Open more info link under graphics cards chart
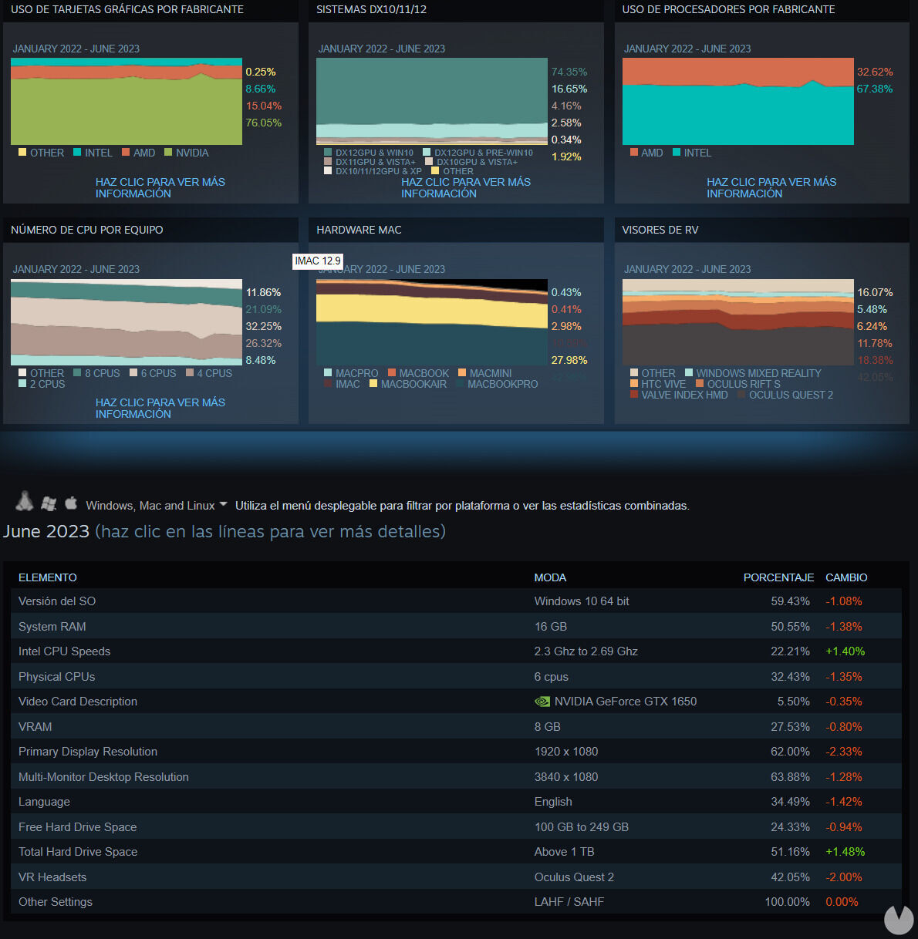This screenshot has width=918, height=939. [160, 188]
